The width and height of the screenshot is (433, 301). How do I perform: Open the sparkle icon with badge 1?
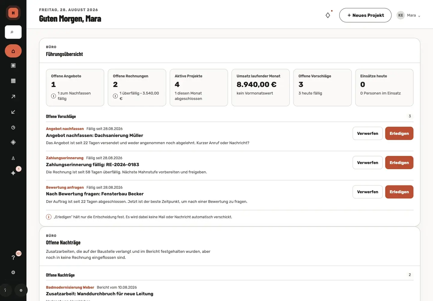(x=13, y=173)
